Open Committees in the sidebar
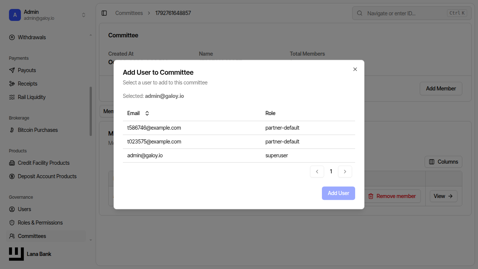The width and height of the screenshot is (478, 269). click(x=46, y=236)
